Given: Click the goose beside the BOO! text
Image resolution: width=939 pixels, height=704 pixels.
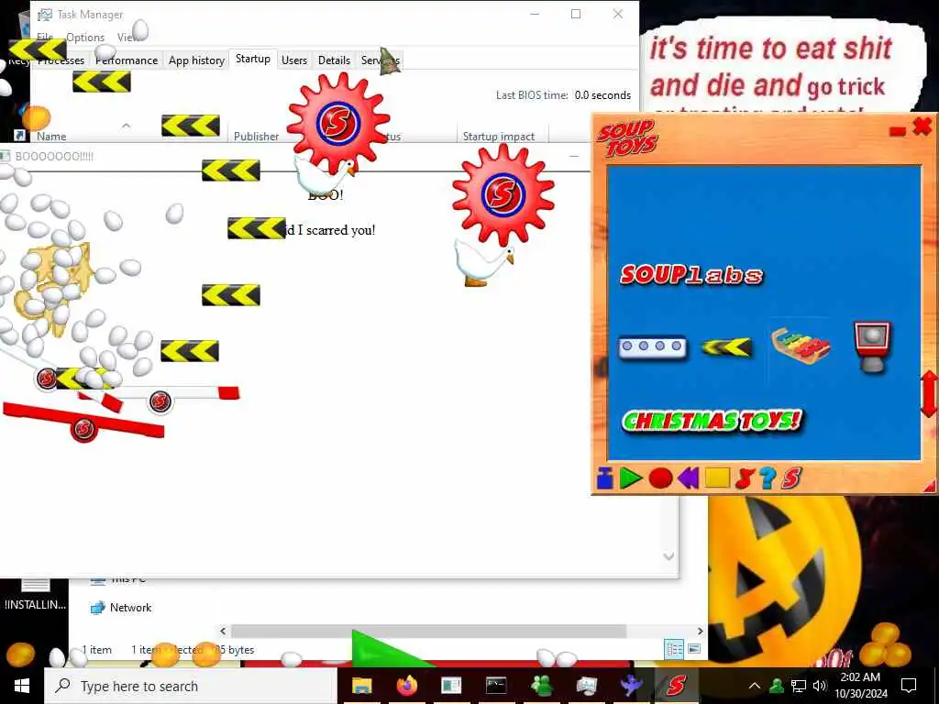Looking at the screenshot, I should (324, 175).
